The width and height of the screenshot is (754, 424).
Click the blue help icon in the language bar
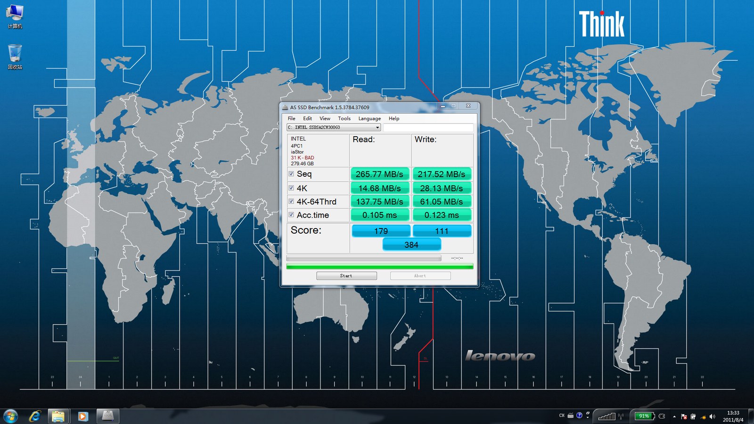[579, 416]
